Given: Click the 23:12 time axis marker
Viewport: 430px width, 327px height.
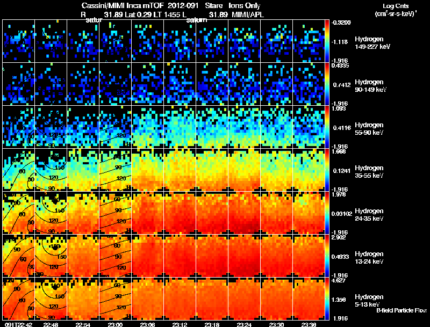Looking at the screenshot, I should [x=180, y=324].
